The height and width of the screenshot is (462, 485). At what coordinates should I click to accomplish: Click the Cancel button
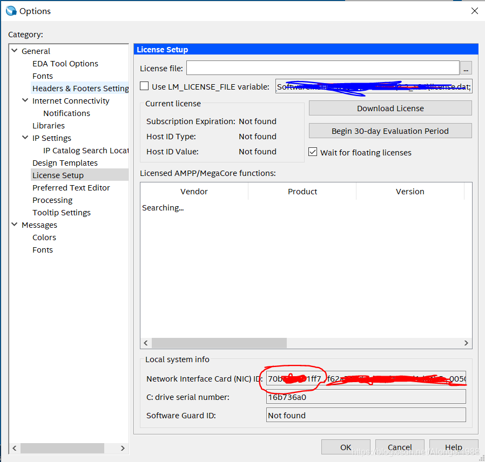coord(400,447)
